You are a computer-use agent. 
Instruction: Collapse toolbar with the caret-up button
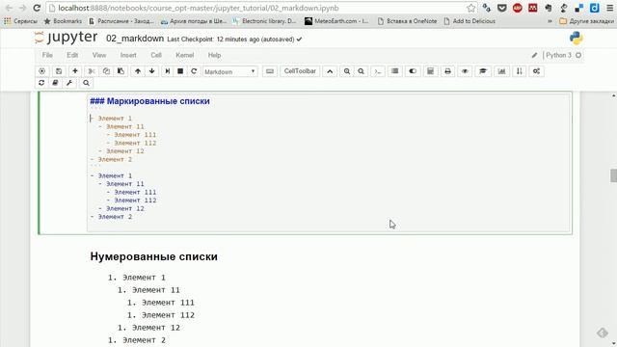pos(330,71)
